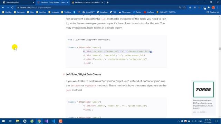Open the Gmail icon bookmark
Viewport: 221px width, 124px height.
tap(79, 12)
